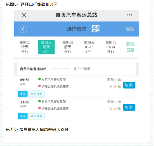Open 其他日期 date picker
This screenshot has height=146, width=154.
[x=130, y=47]
